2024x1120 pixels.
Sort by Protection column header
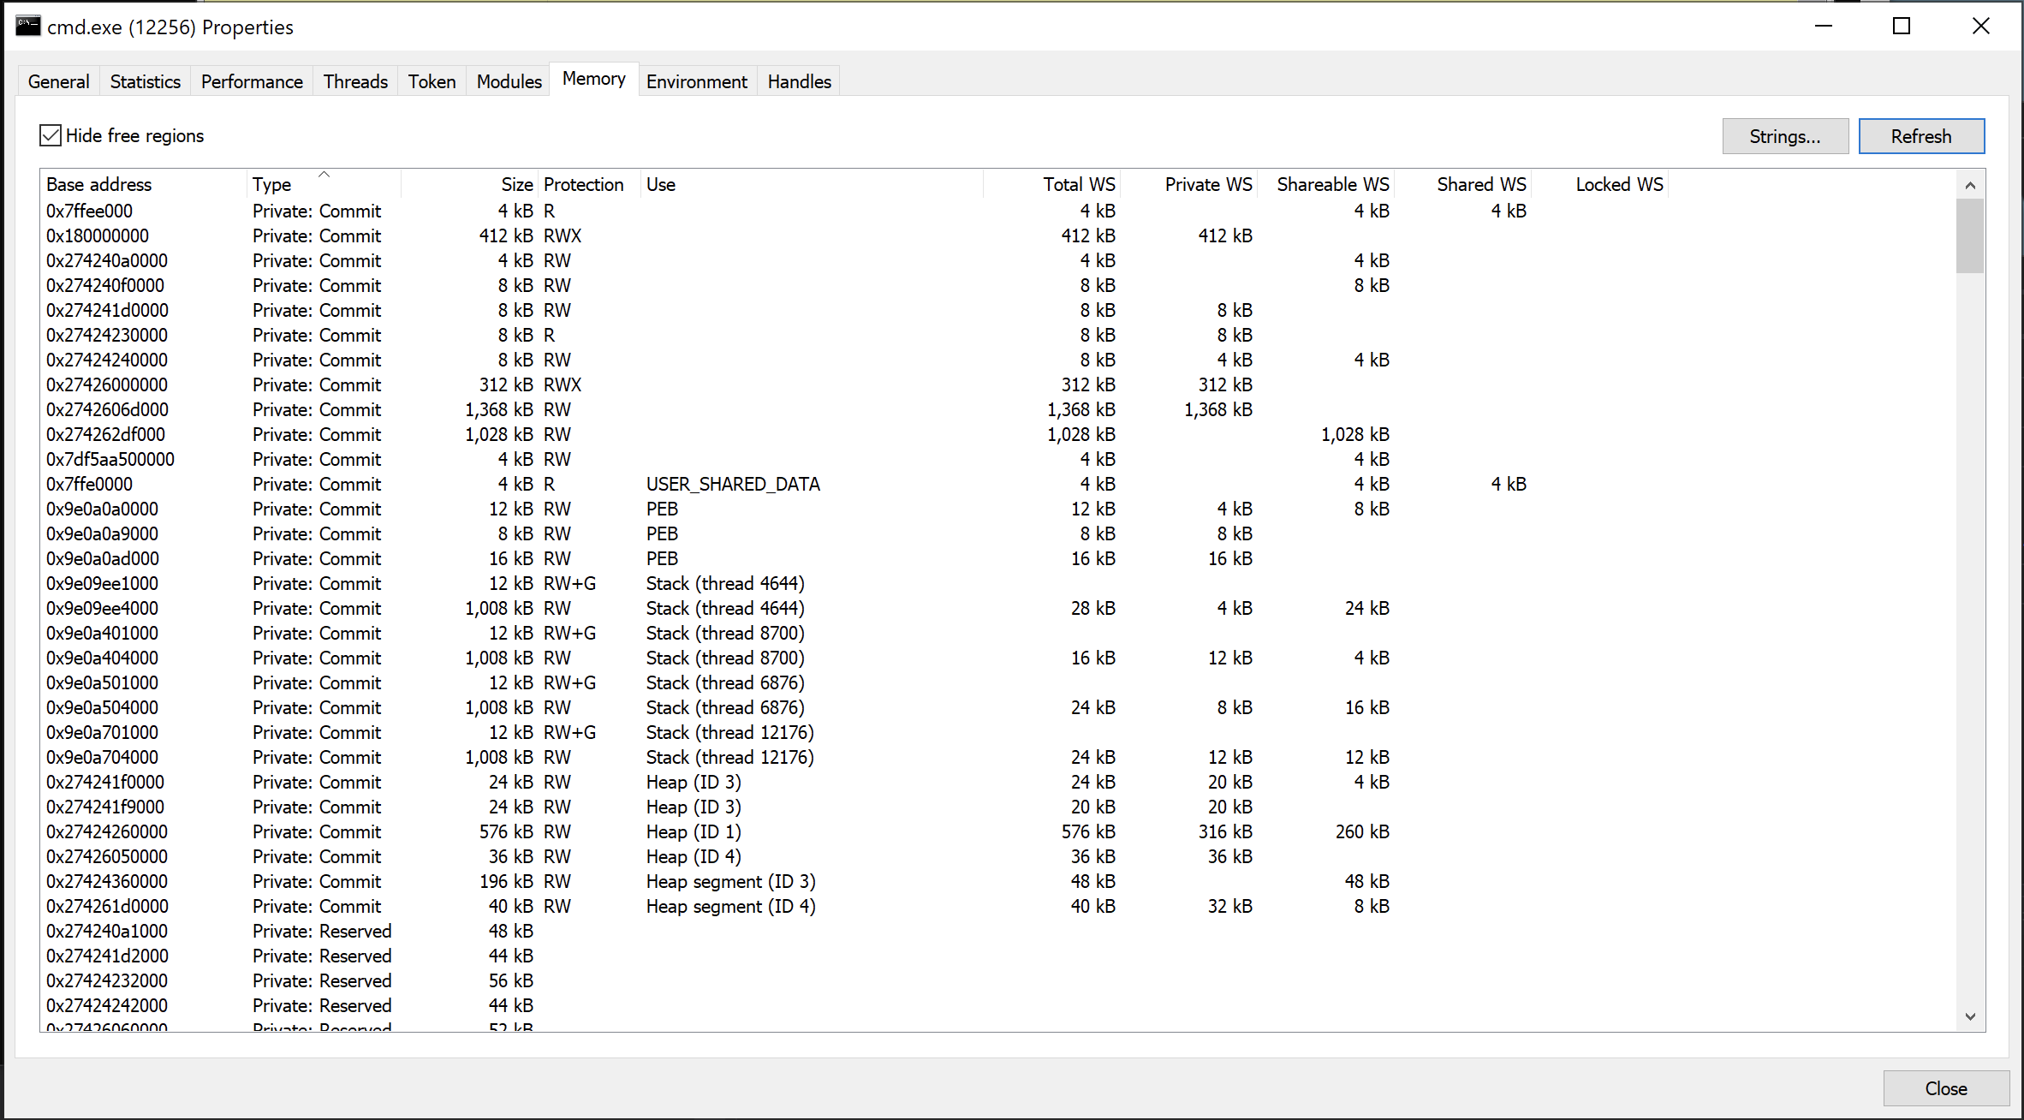point(583,184)
